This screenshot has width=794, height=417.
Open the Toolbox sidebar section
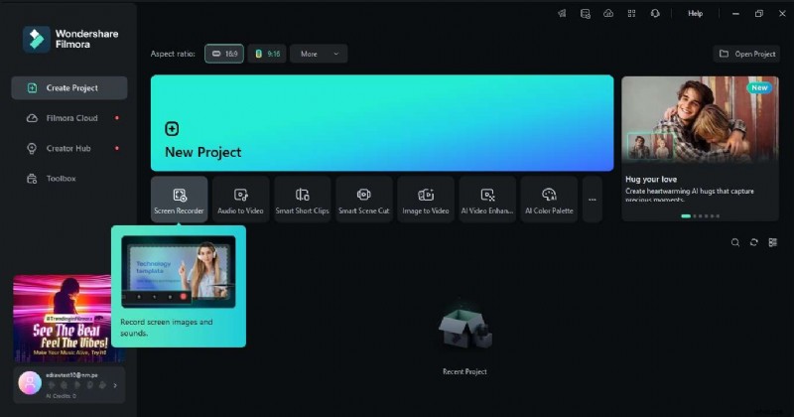(61, 179)
